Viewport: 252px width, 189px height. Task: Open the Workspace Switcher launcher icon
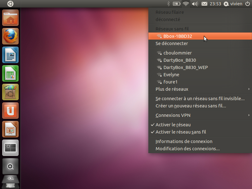pos(10,148)
